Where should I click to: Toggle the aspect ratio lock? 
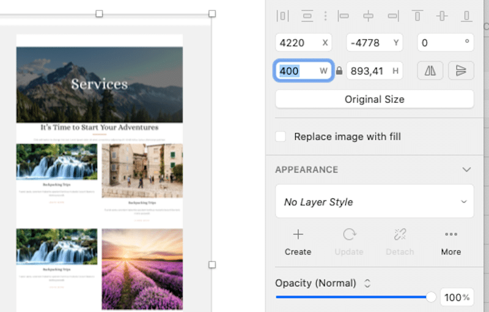[x=339, y=71]
